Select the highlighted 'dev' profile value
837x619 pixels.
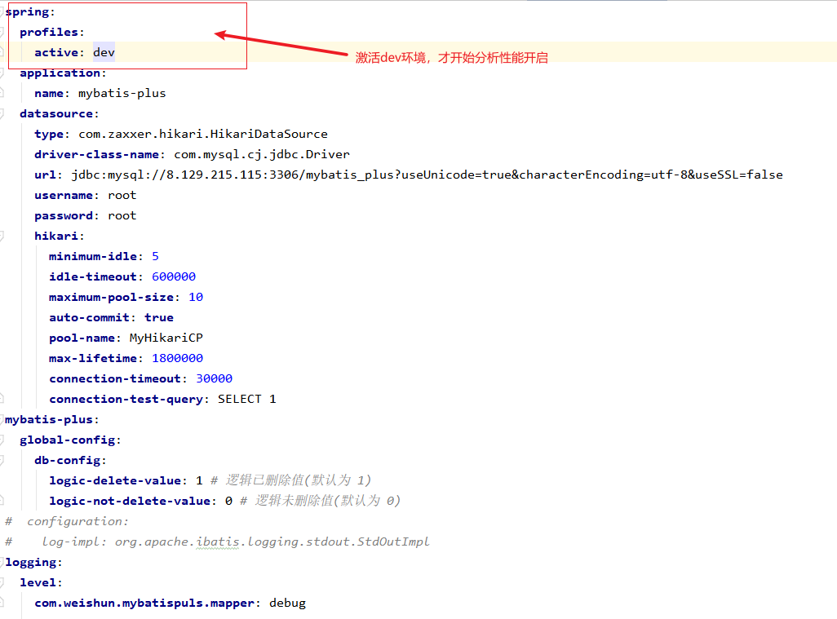tap(104, 52)
